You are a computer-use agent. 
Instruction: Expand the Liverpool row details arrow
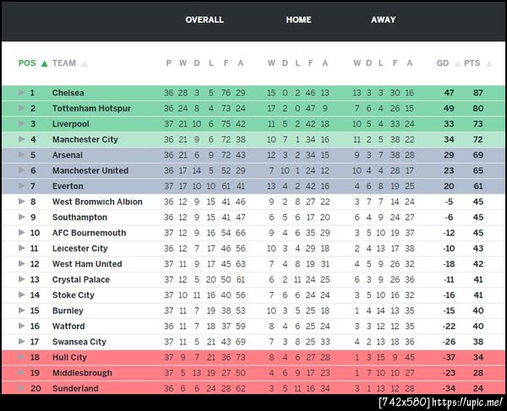pos(22,124)
